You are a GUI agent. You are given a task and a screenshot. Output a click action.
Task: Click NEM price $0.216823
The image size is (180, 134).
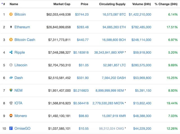point(81,90)
